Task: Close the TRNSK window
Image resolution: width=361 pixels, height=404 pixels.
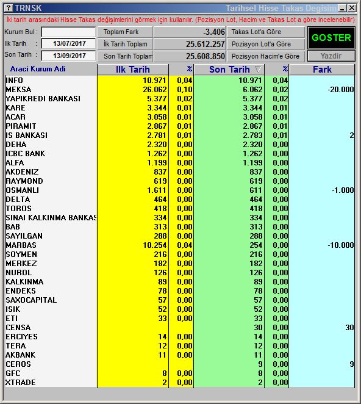Action: pos(352,9)
